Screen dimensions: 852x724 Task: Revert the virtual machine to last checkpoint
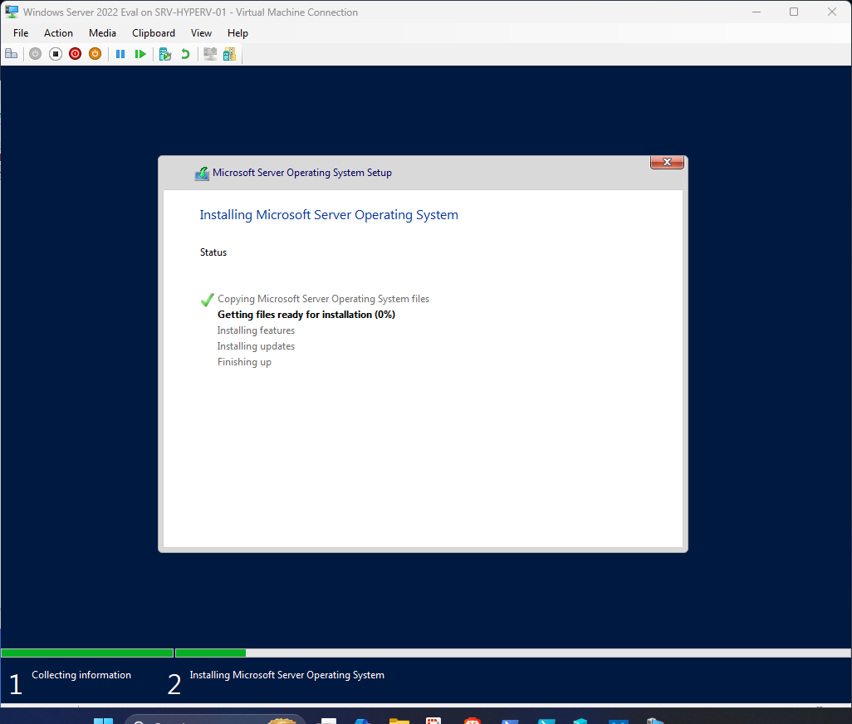click(x=184, y=53)
